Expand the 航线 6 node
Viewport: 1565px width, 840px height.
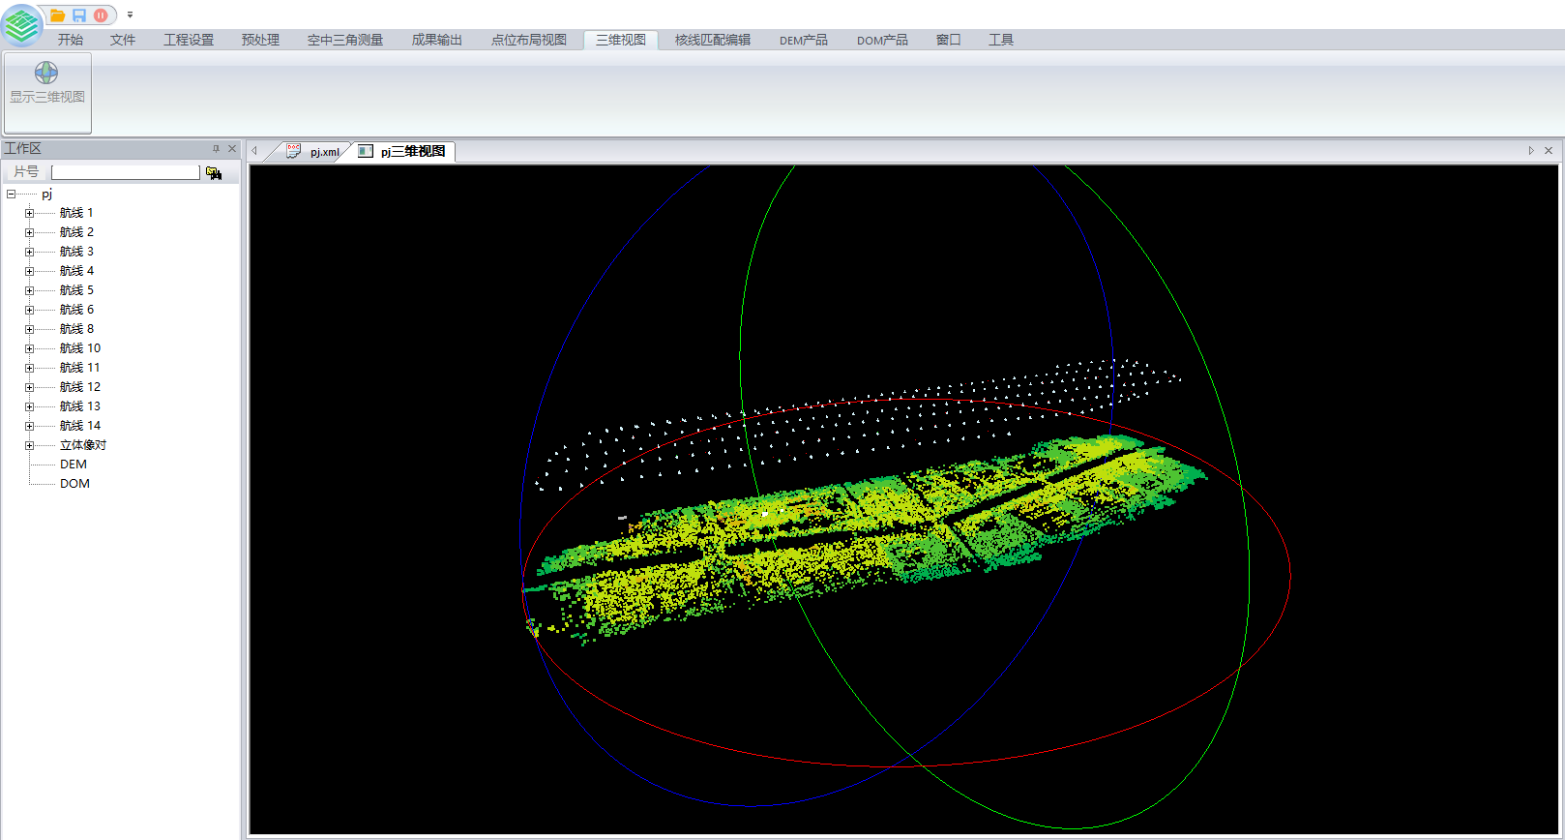click(x=29, y=310)
